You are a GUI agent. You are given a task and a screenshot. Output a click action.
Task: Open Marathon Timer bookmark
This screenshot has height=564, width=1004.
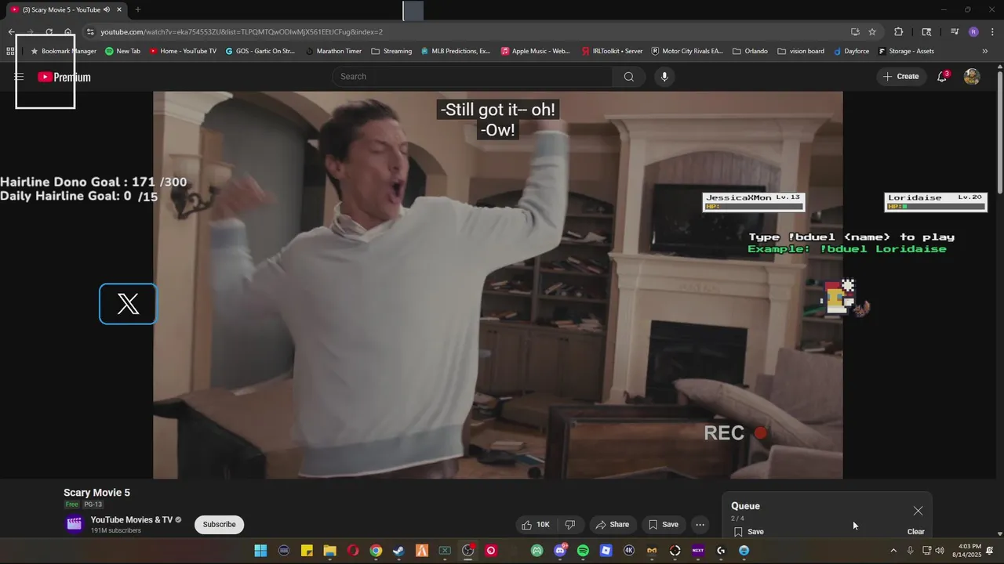pyautogui.click(x=333, y=51)
